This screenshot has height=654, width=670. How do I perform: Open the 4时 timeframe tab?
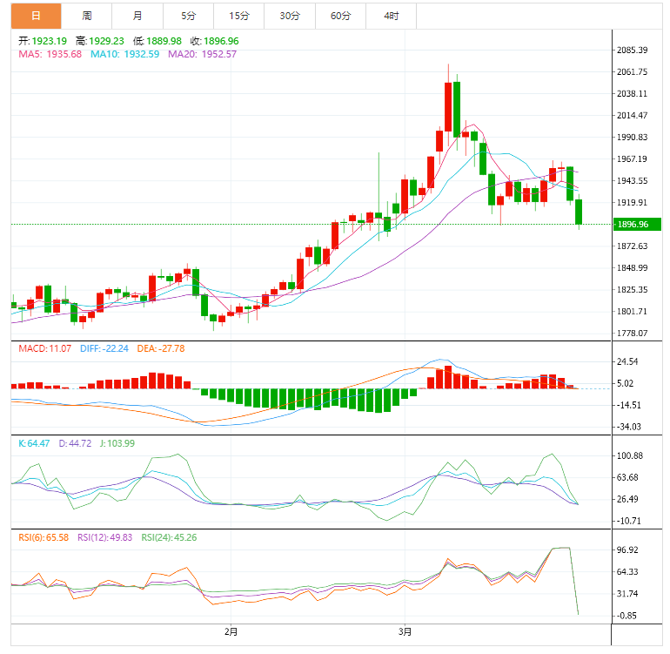click(391, 16)
